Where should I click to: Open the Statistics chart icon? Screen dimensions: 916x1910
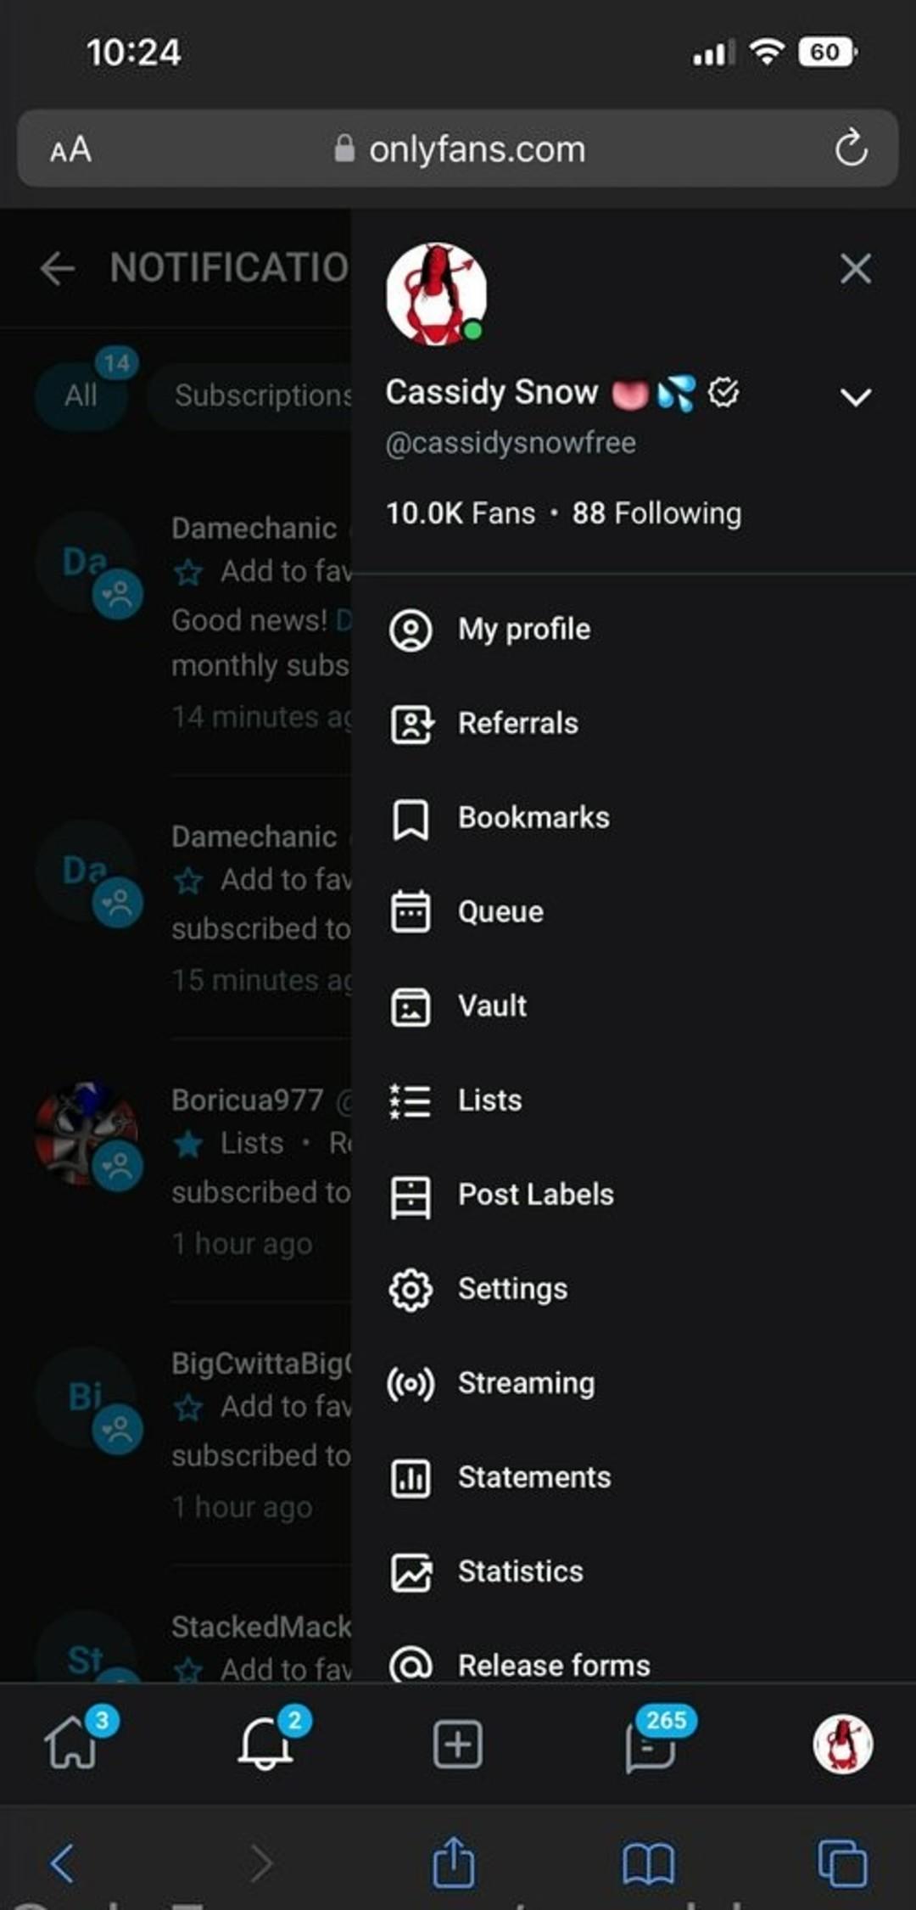(411, 1571)
